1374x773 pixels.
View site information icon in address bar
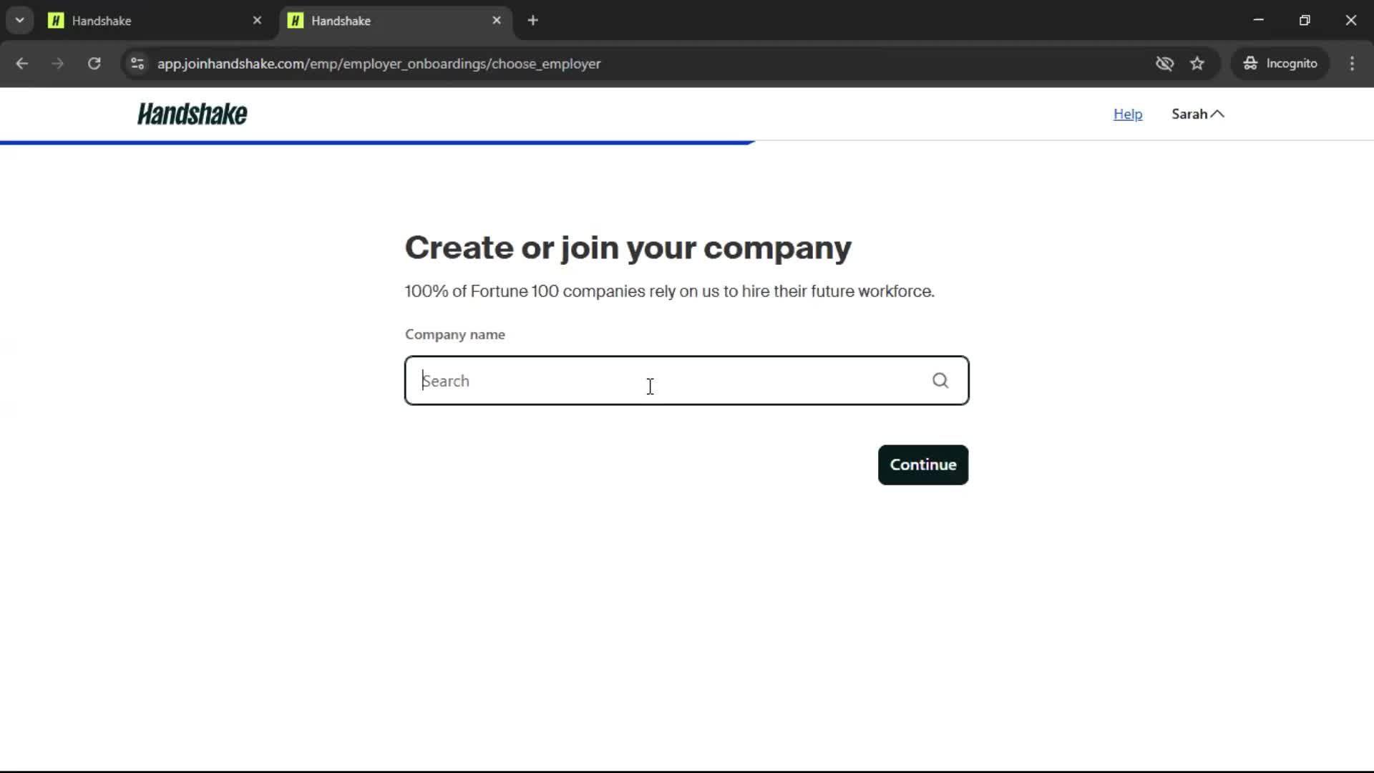pos(137,64)
